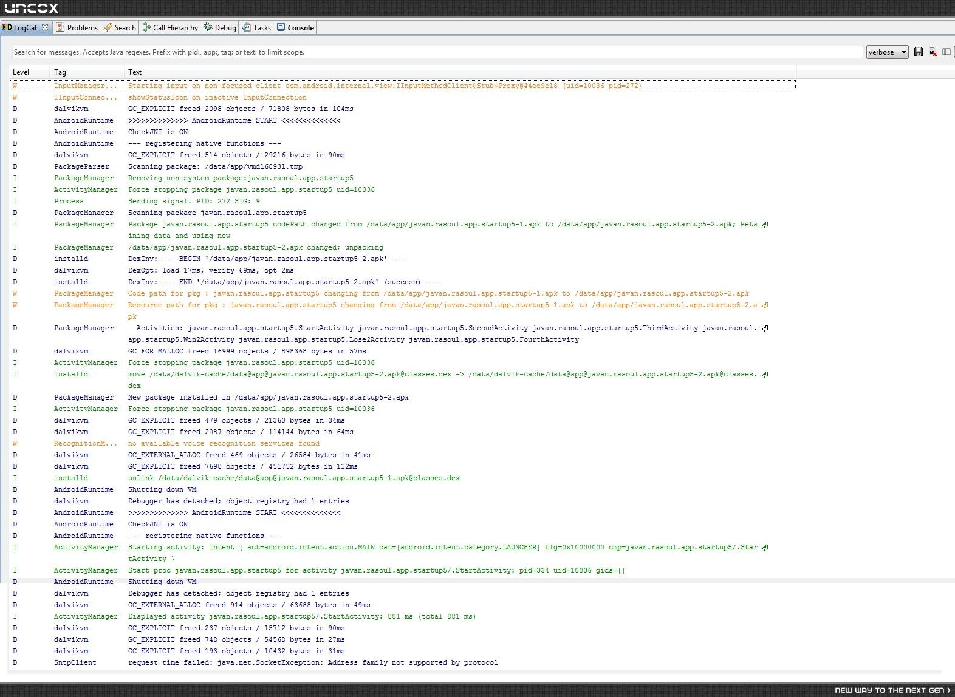This screenshot has width=955, height=697.
Task: Switch to the LogCat tab
Action: tap(25, 27)
